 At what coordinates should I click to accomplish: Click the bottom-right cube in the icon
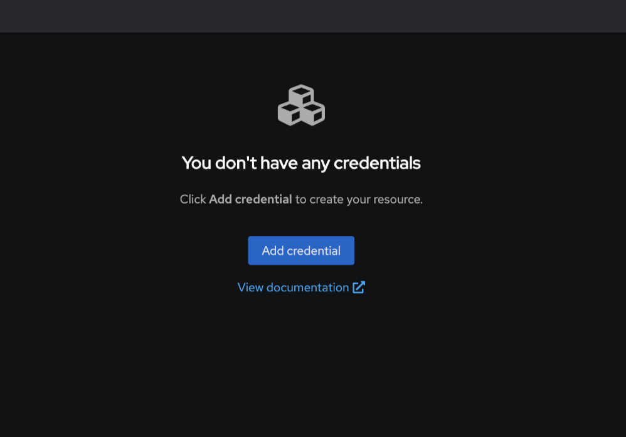coord(313,115)
